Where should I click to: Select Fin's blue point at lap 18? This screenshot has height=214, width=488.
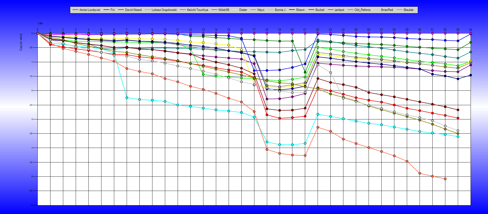tap(267, 70)
